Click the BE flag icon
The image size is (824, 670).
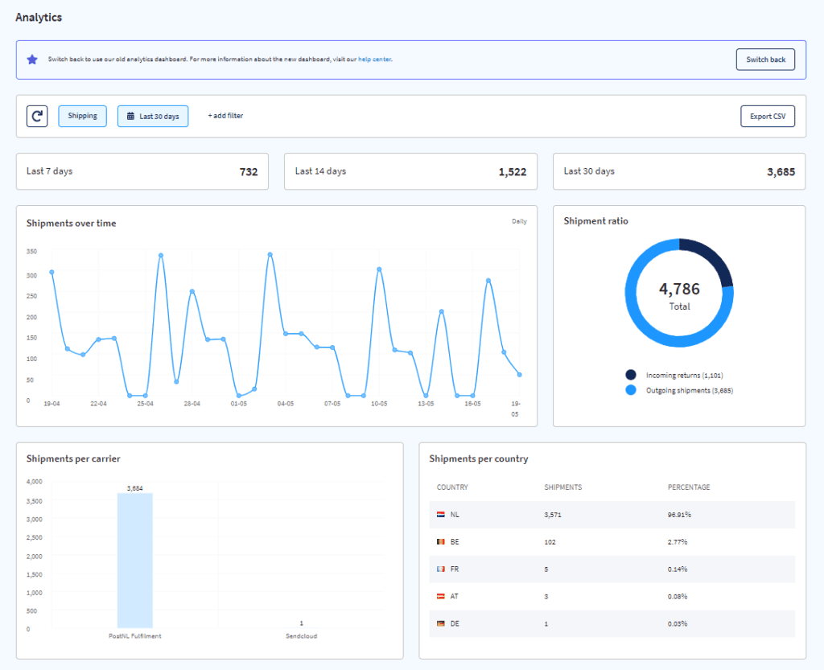pos(442,541)
